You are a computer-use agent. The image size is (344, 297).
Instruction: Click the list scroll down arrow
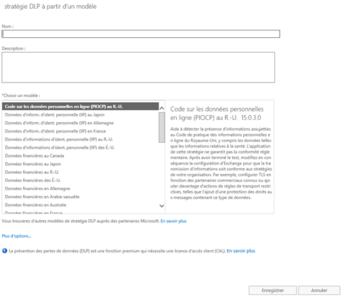(162, 206)
